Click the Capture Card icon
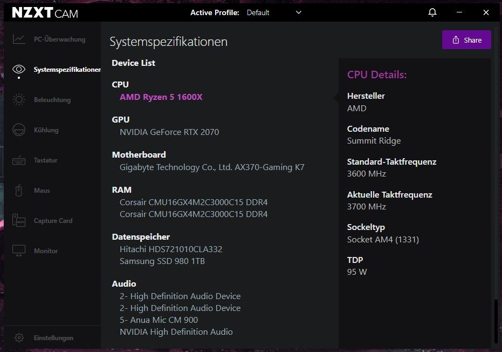 coord(19,221)
